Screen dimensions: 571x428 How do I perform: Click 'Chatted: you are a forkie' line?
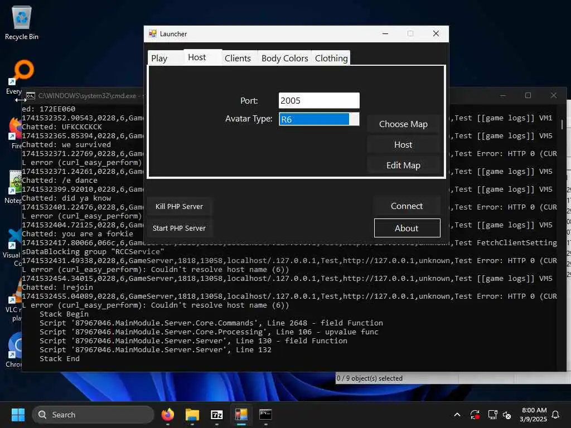click(78, 234)
